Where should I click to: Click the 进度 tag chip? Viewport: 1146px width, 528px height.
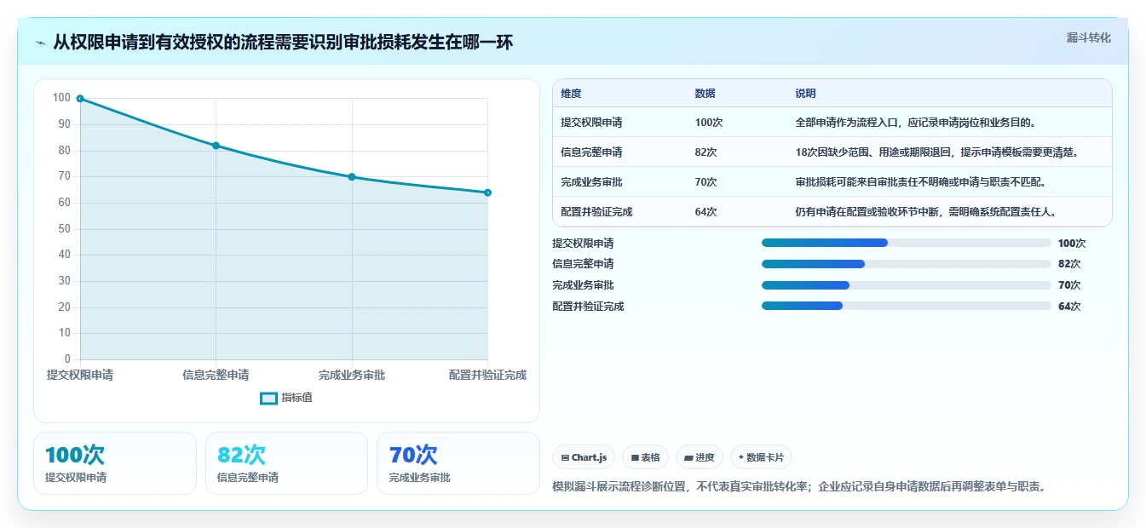coord(700,457)
